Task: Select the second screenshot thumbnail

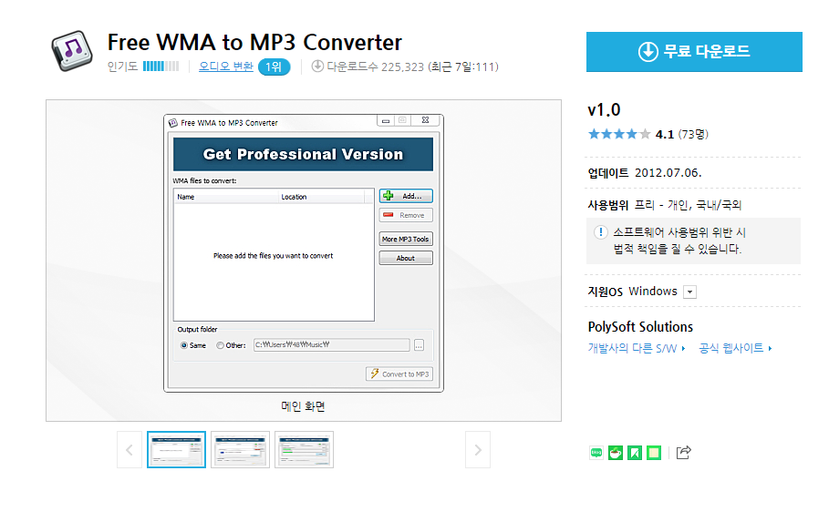Action: 240,450
